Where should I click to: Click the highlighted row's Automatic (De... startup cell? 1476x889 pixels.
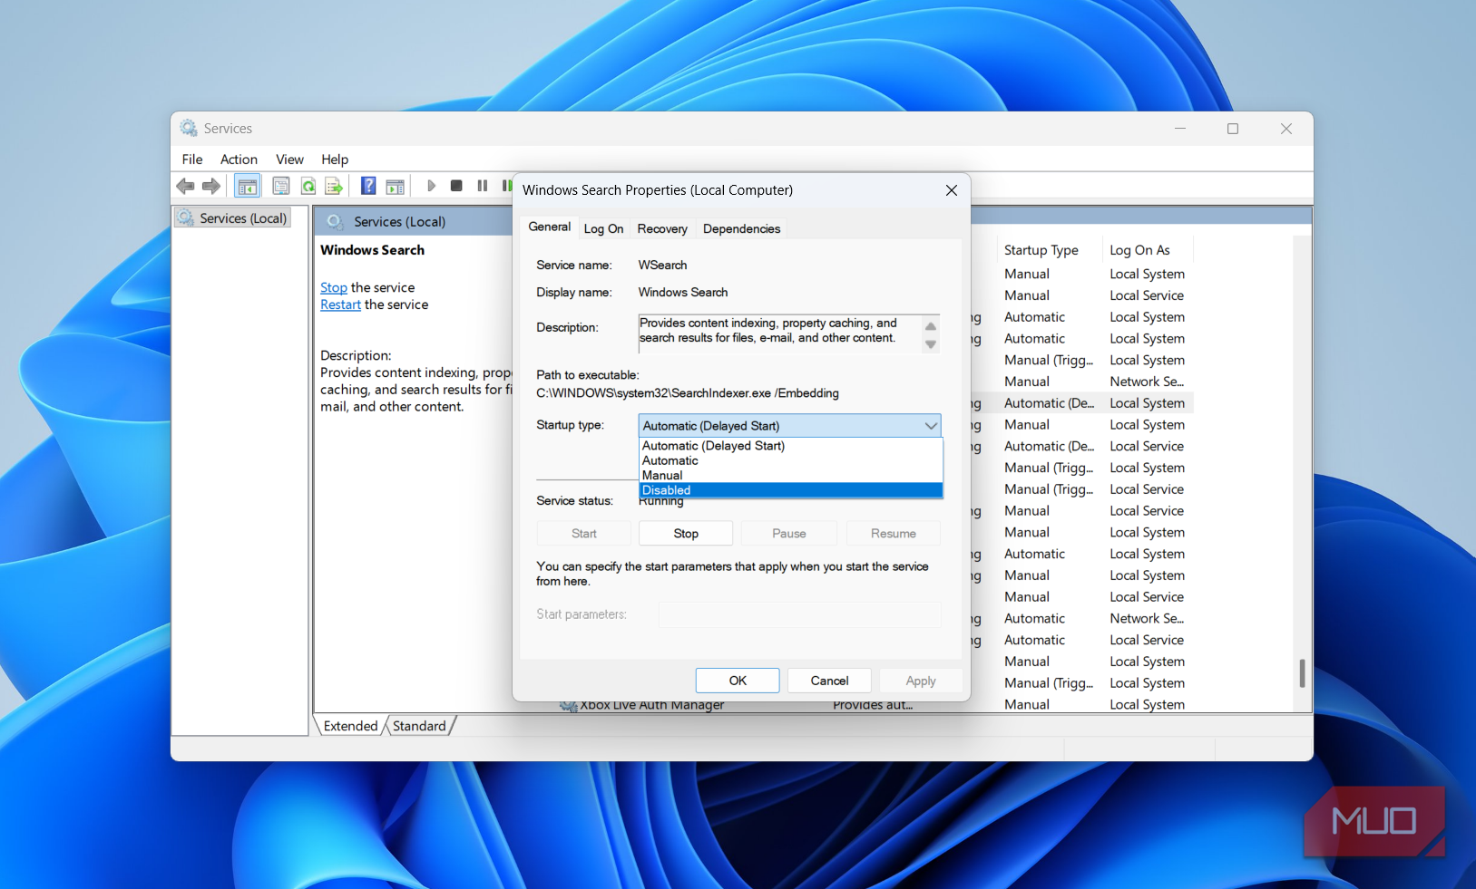click(x=1049, y=403)
